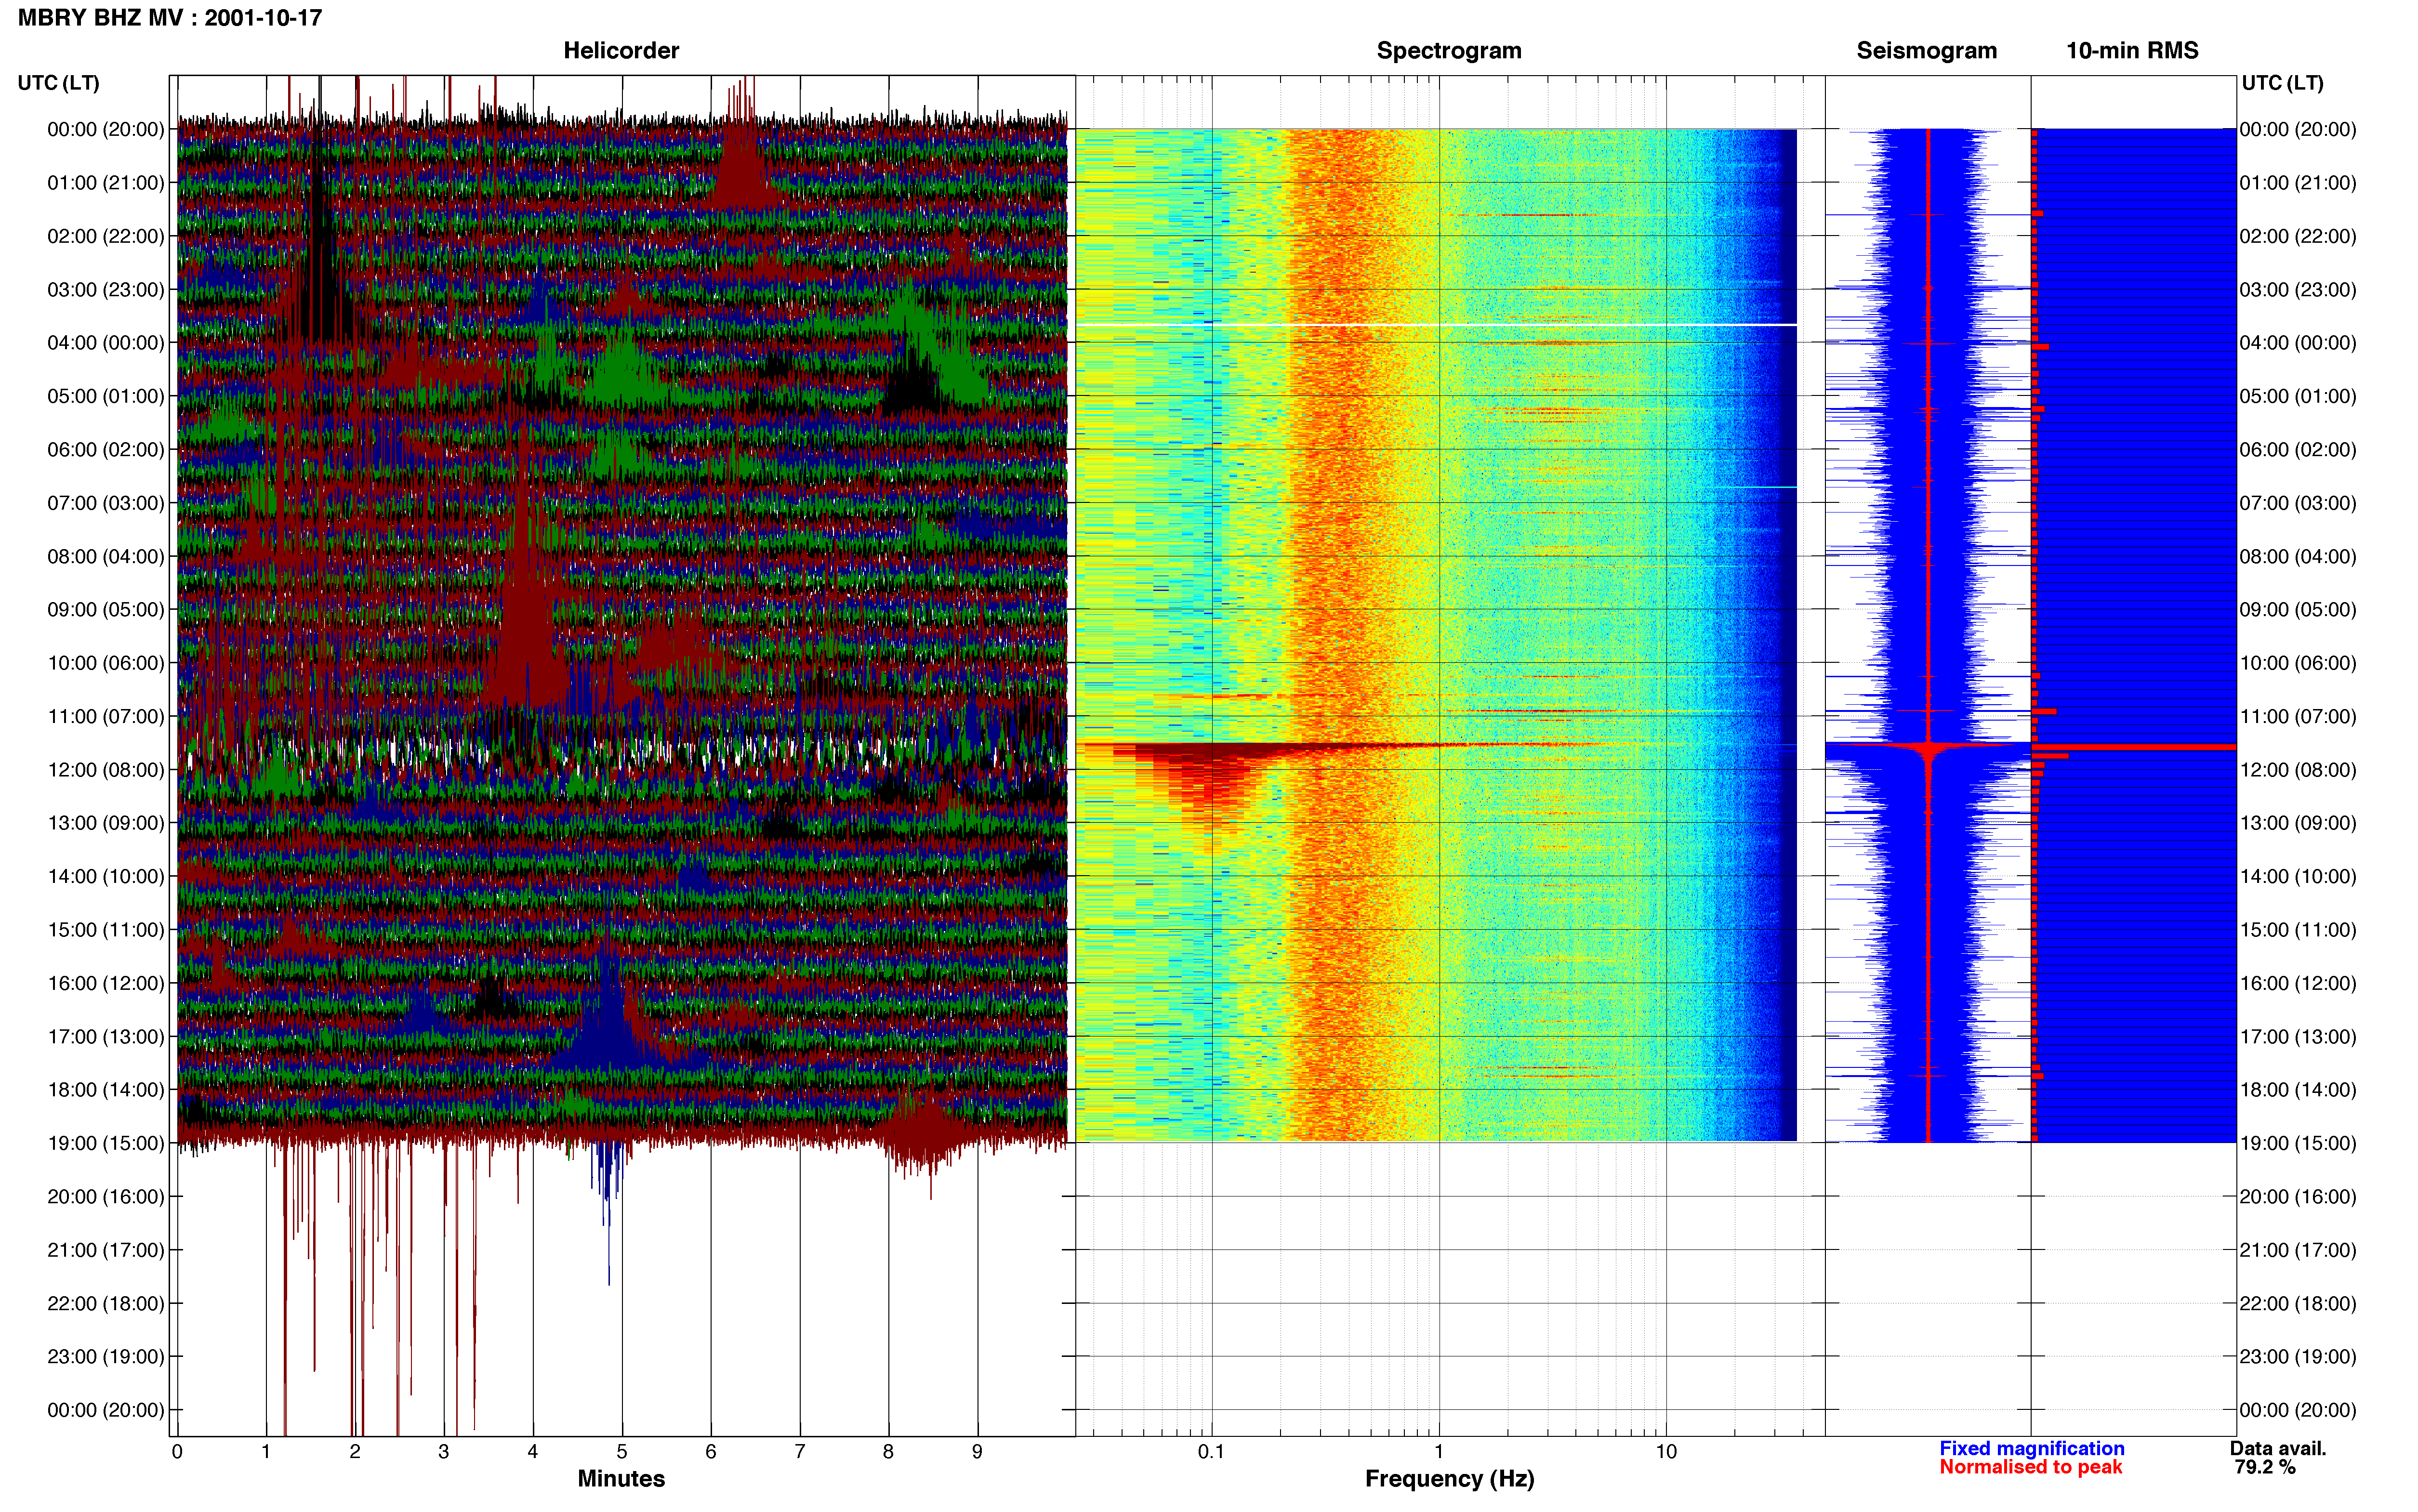Click the left 00:00 (20:00) top time label
The image size is (2418, 1512).
106,129
